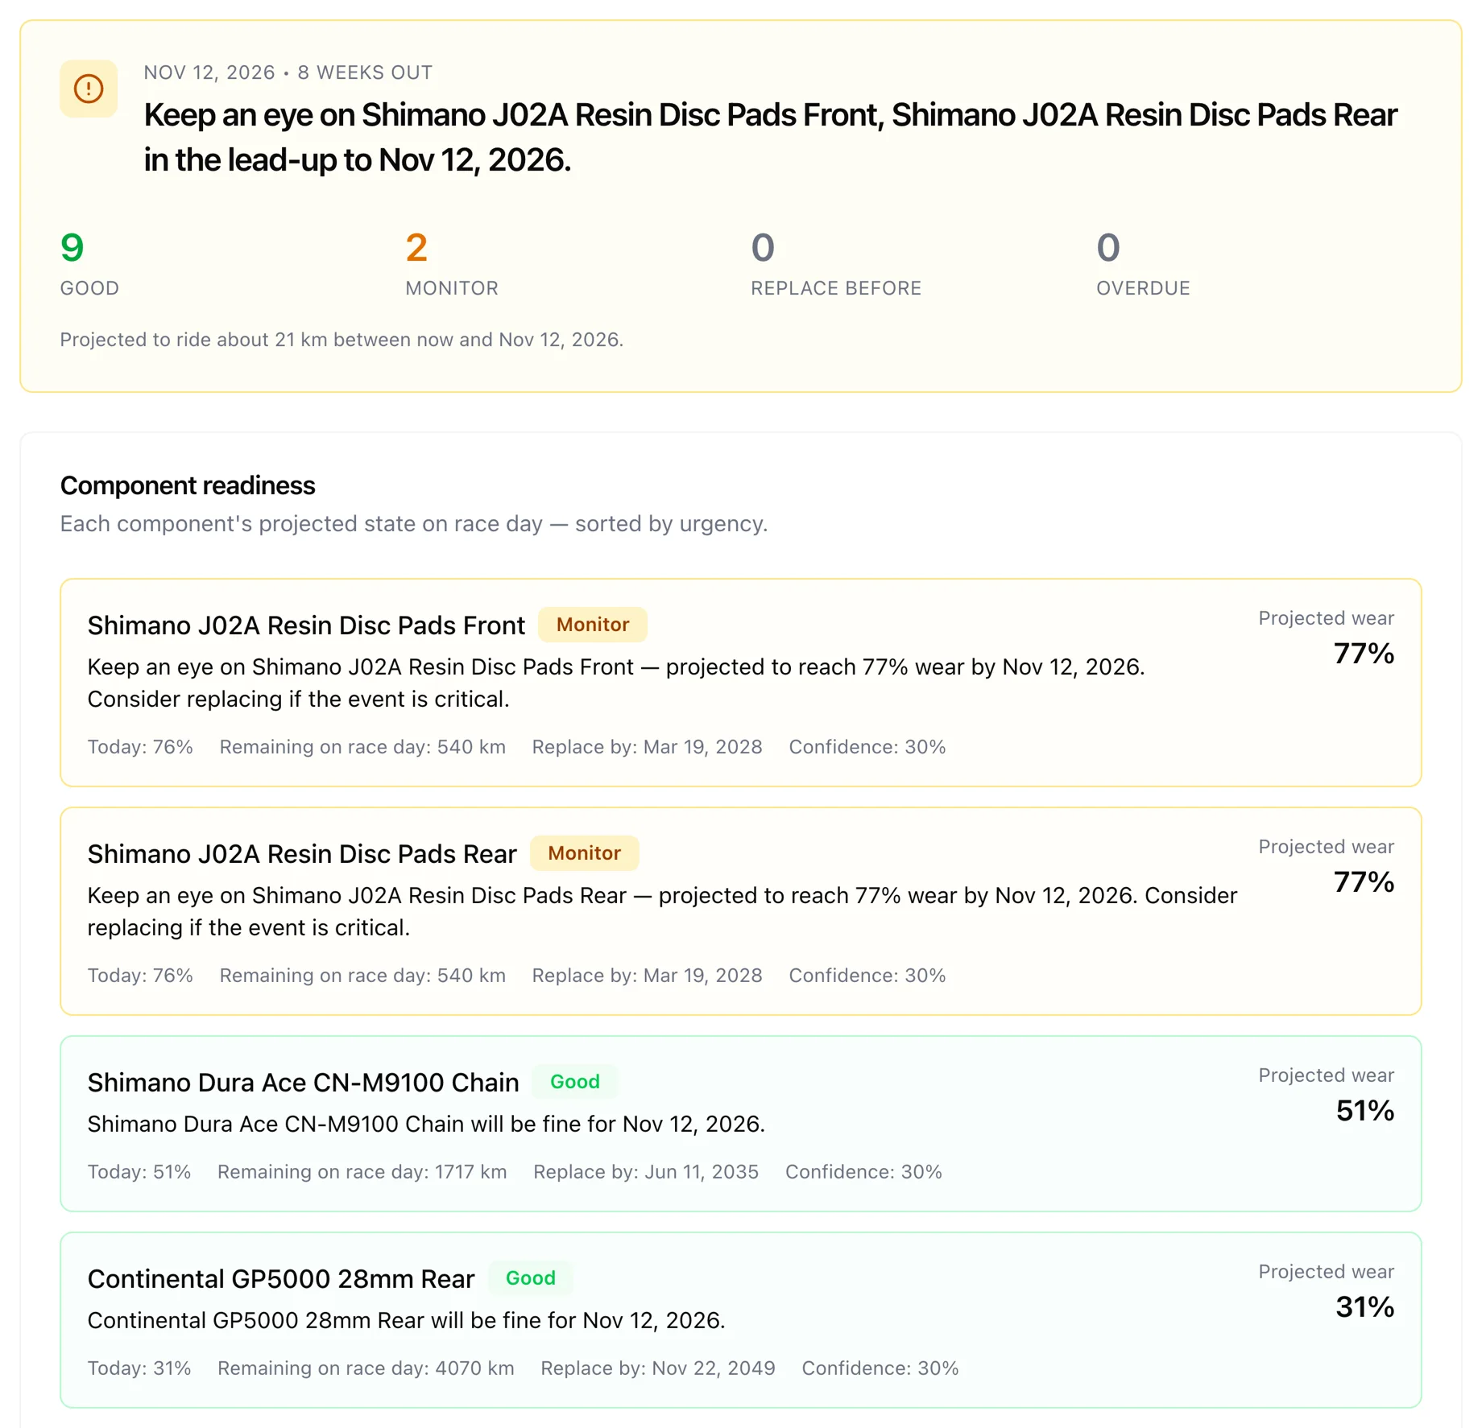Click the MONITOR stat label
This screenshot has height=1428, width=1482.
[x=452, y=288]
